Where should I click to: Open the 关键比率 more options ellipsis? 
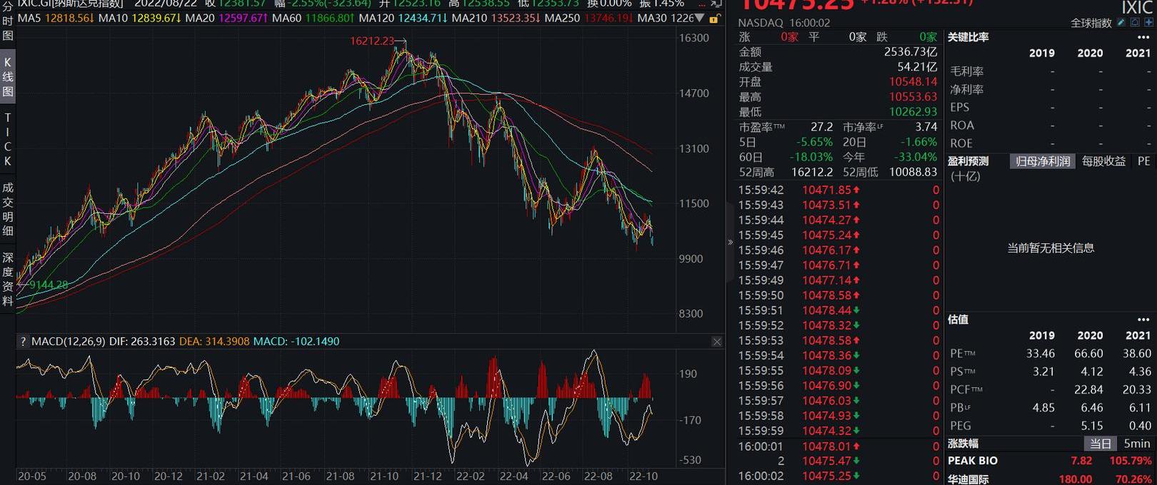coord(1143,37)
